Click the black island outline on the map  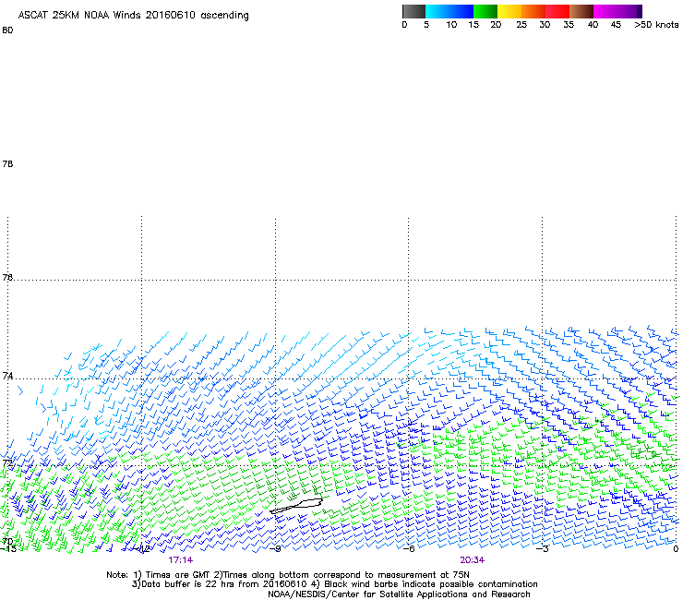point(296,506)
